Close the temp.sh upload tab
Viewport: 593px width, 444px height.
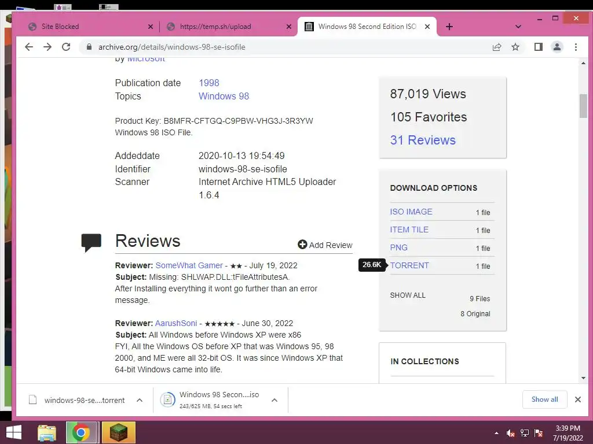289,27
